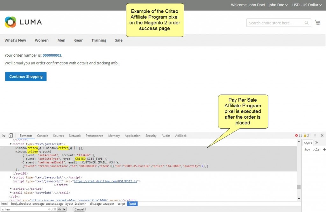Image resolution: width=326 pixels, height=212 pixels.
Task: Open the Styles pane tab
Action: tap(308, 143)
